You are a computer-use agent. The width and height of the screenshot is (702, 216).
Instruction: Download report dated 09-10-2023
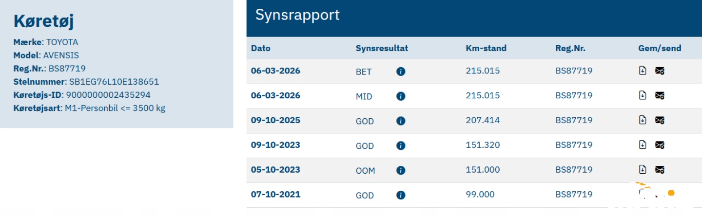pyautogui.click(x=643, y=144)
